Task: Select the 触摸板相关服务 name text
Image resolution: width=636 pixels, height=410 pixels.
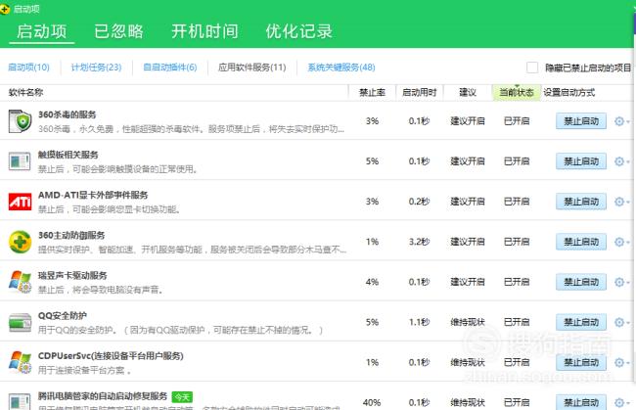Action: [x=68, y=155]
